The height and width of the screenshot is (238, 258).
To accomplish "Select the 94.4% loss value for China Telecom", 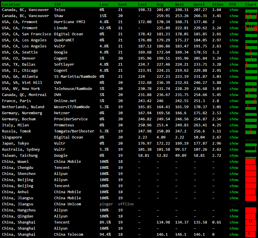I will tap(105, 234).
